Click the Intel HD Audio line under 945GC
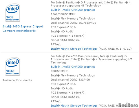The image size is (139, 108). tap(62, 88)
